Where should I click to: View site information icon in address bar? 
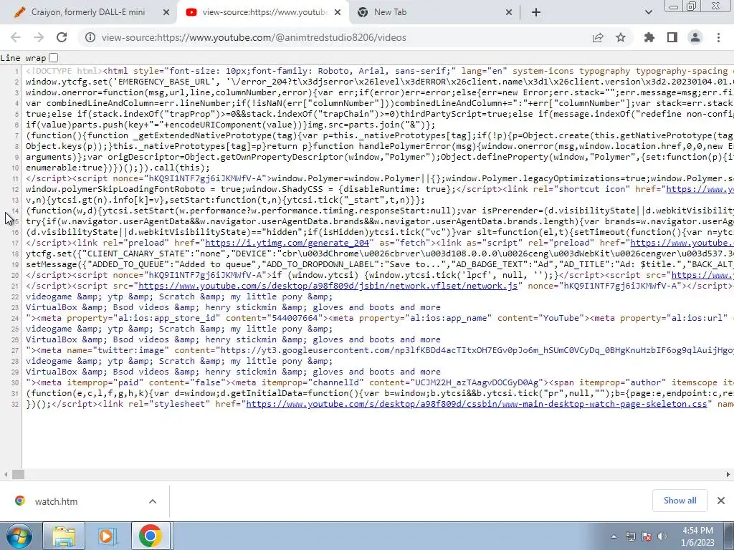[x=90, y=37]
